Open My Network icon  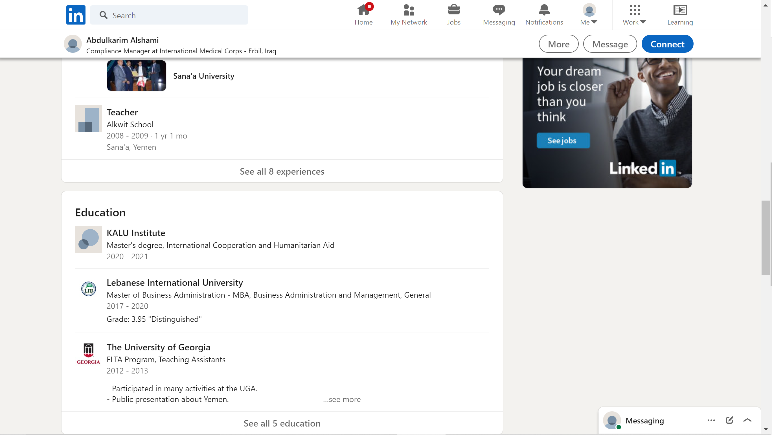click(409, 10)
